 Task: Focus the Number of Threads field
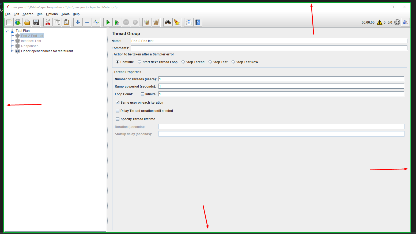point(281,79)
